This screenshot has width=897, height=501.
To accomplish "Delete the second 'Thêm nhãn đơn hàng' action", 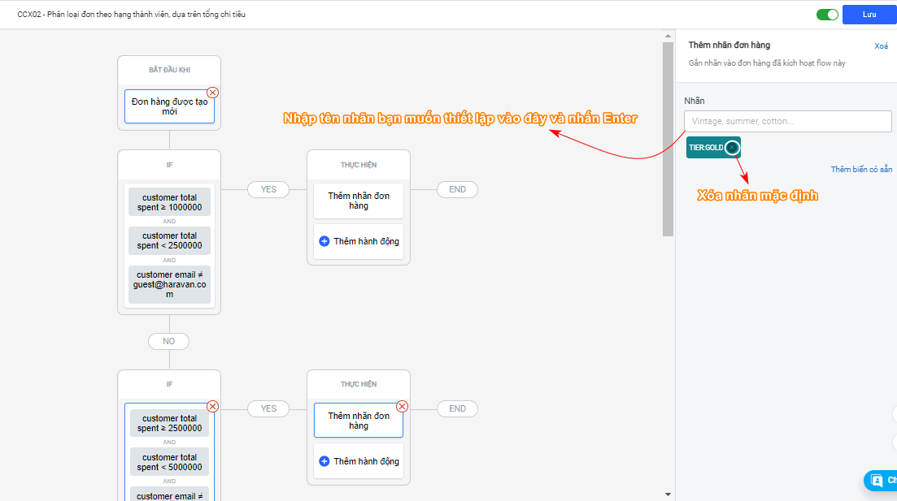I will [x=403, y=407].
